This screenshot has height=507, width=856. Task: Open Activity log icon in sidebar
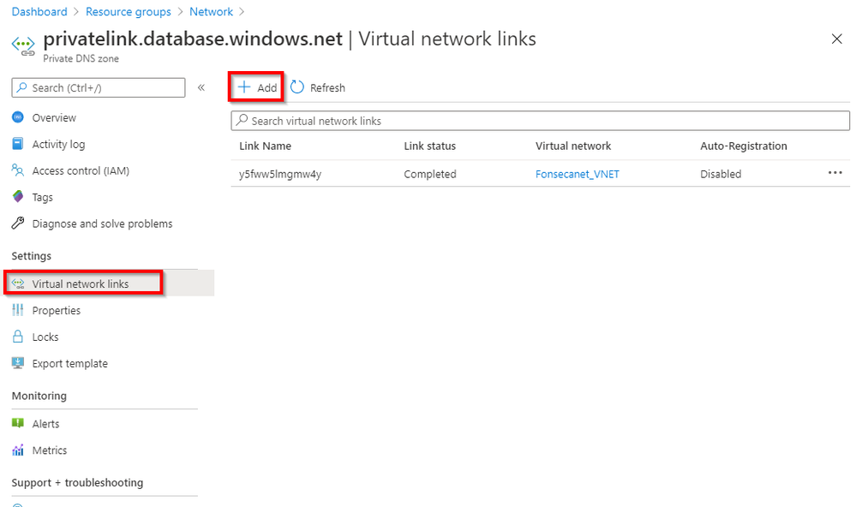(18, 144)
